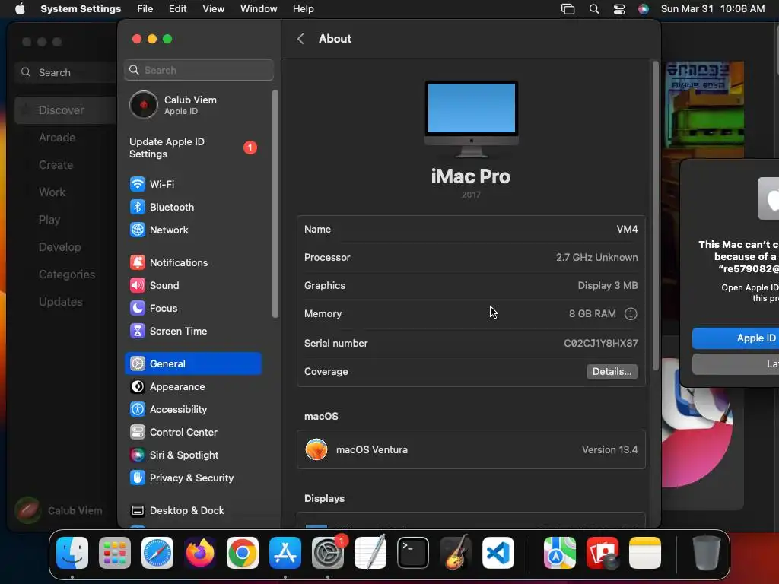Viewport: 779px width, 584px height.
Task: Click the macOS Ventura logo icon
Action: [316, 450]
